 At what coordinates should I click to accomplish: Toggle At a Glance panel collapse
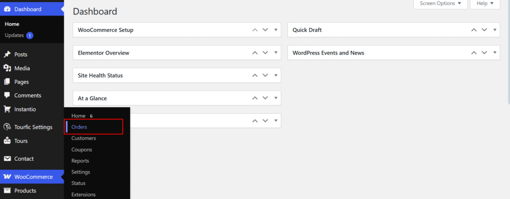tap(276, 98)
